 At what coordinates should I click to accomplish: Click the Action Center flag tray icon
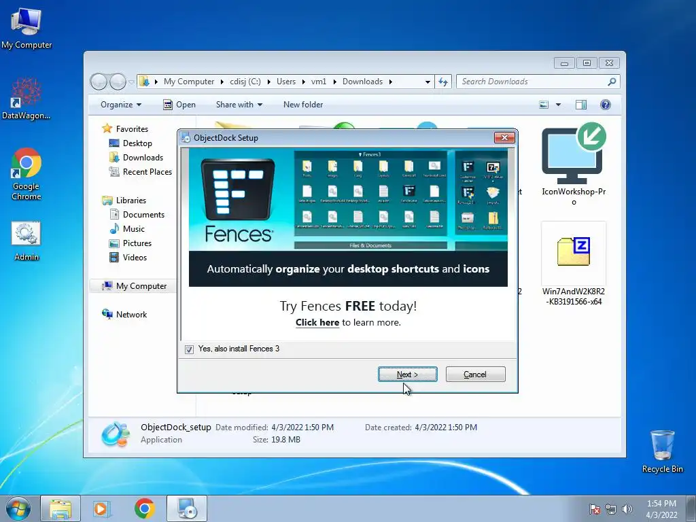594,509
